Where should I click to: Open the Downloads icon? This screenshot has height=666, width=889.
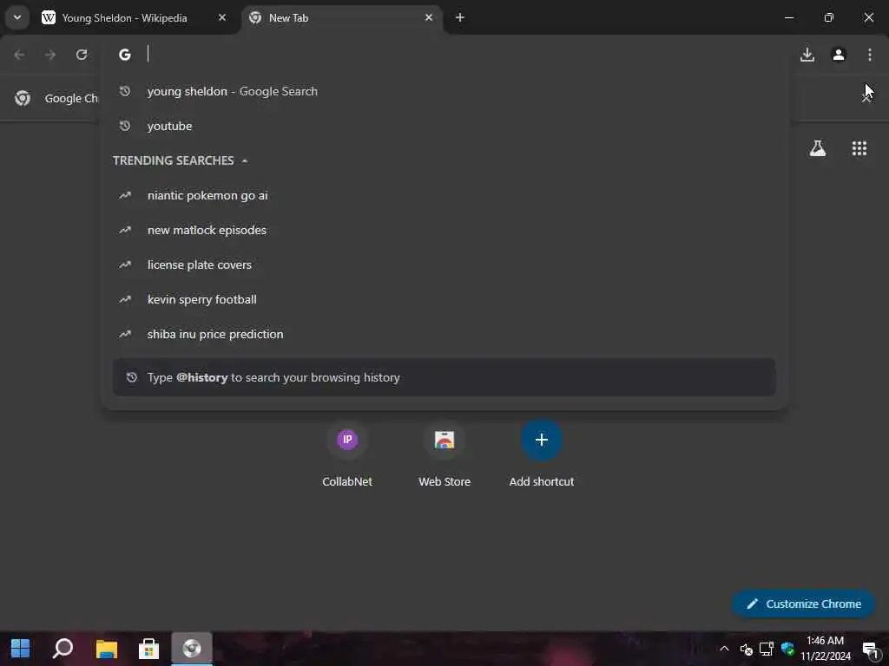807,55
